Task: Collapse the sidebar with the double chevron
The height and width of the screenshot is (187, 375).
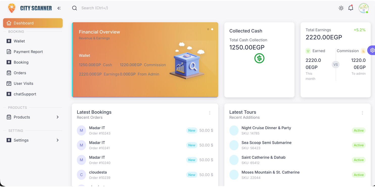Action: coord(59,8)
